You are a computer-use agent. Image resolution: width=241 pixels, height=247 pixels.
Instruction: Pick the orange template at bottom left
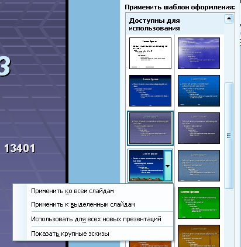(150, 244)
